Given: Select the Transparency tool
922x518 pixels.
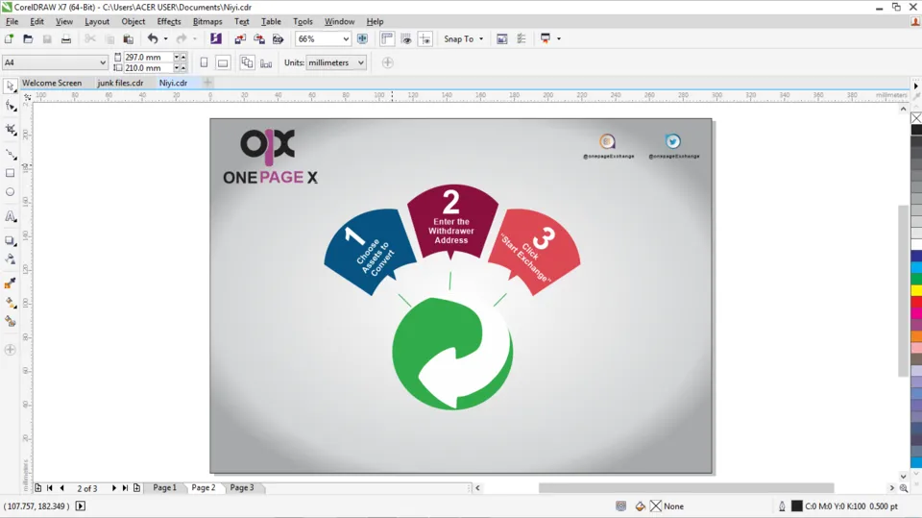Looking at the screenshot, I should coord(10,259).
